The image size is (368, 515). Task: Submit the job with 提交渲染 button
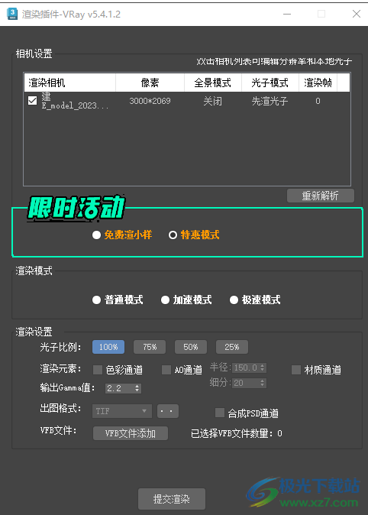[x=172, y=499]
